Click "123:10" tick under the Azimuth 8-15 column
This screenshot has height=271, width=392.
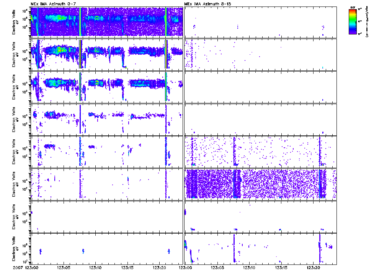(x=249, y=268)
